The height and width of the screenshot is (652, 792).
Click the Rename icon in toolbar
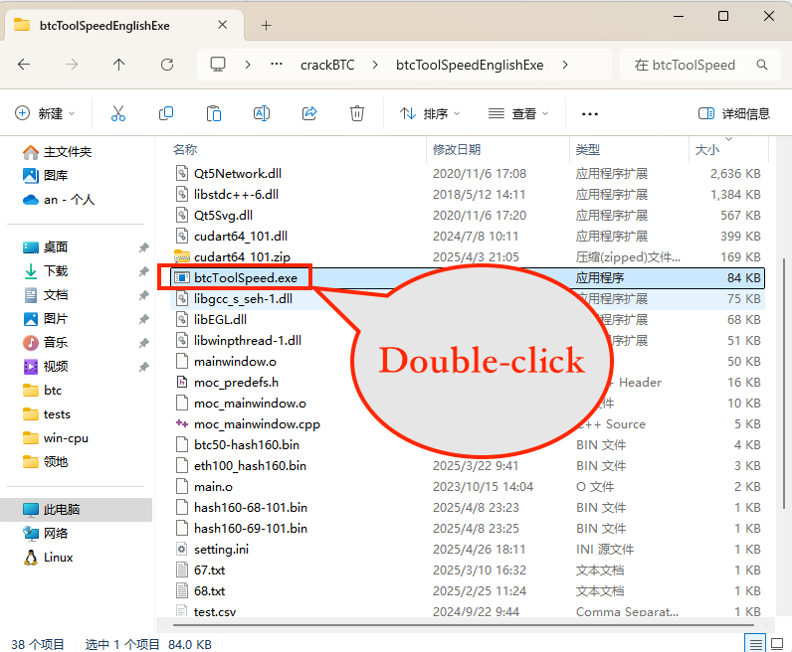261,113
